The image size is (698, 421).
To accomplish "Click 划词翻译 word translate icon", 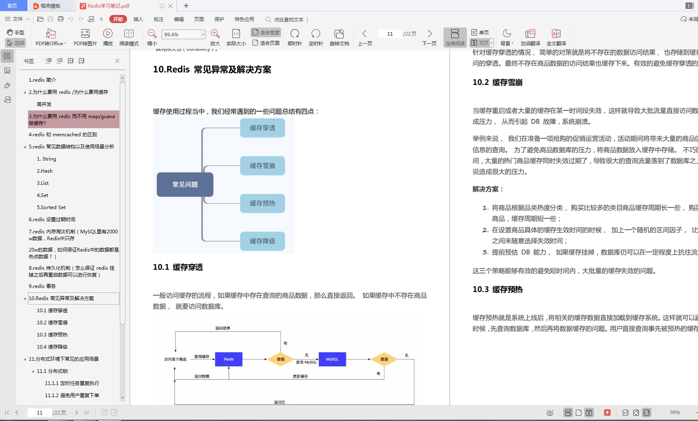I will click(x=530, y=37).
